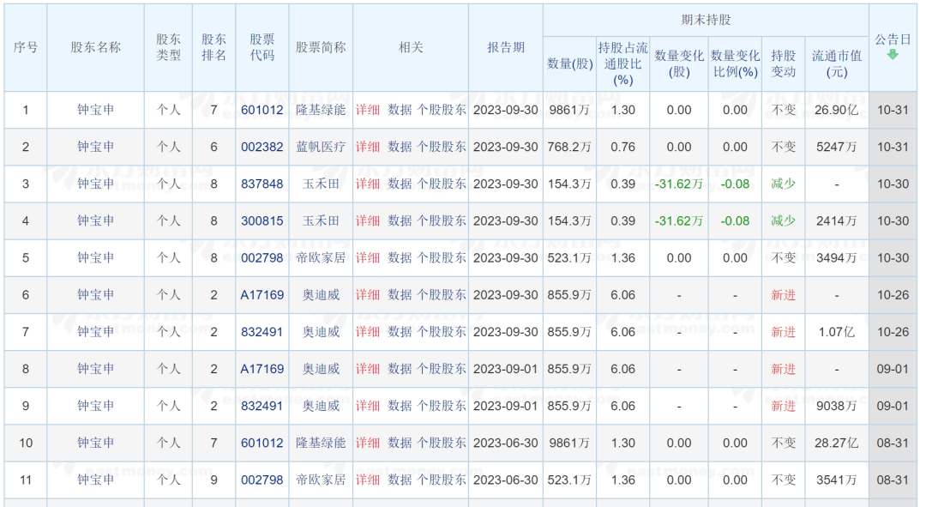Open code A17169 in row 8
926x507 pixels.
pyautogui.click(x=262, y=369)
